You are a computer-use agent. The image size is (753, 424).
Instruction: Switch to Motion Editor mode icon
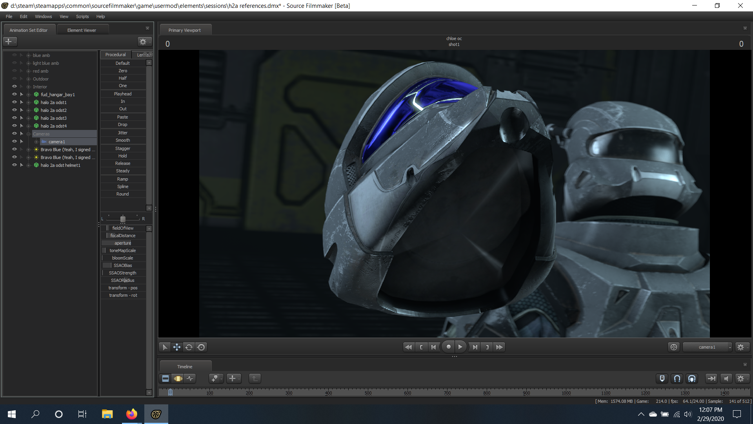(178, 378)
